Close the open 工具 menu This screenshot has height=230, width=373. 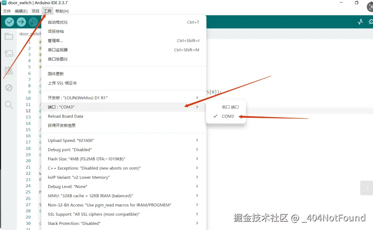[47, 11]
